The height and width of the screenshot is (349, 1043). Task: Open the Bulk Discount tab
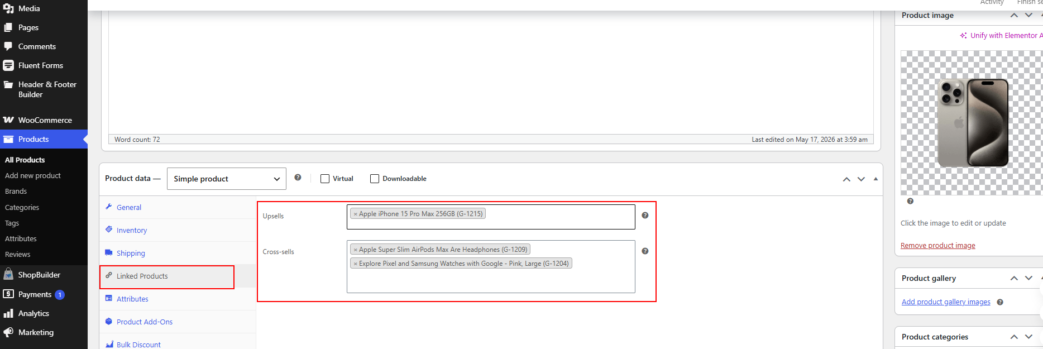point(178,342)
